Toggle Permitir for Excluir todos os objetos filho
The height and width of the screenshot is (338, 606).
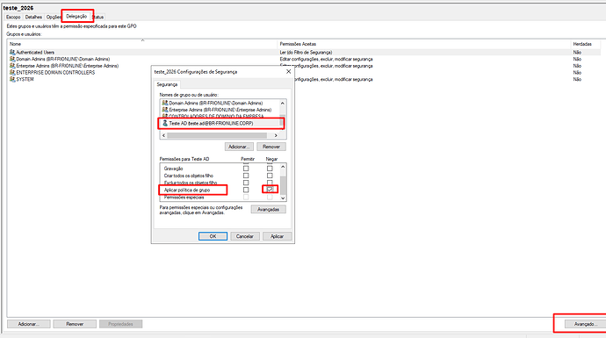pyautogui.click(x=246, y=183)
